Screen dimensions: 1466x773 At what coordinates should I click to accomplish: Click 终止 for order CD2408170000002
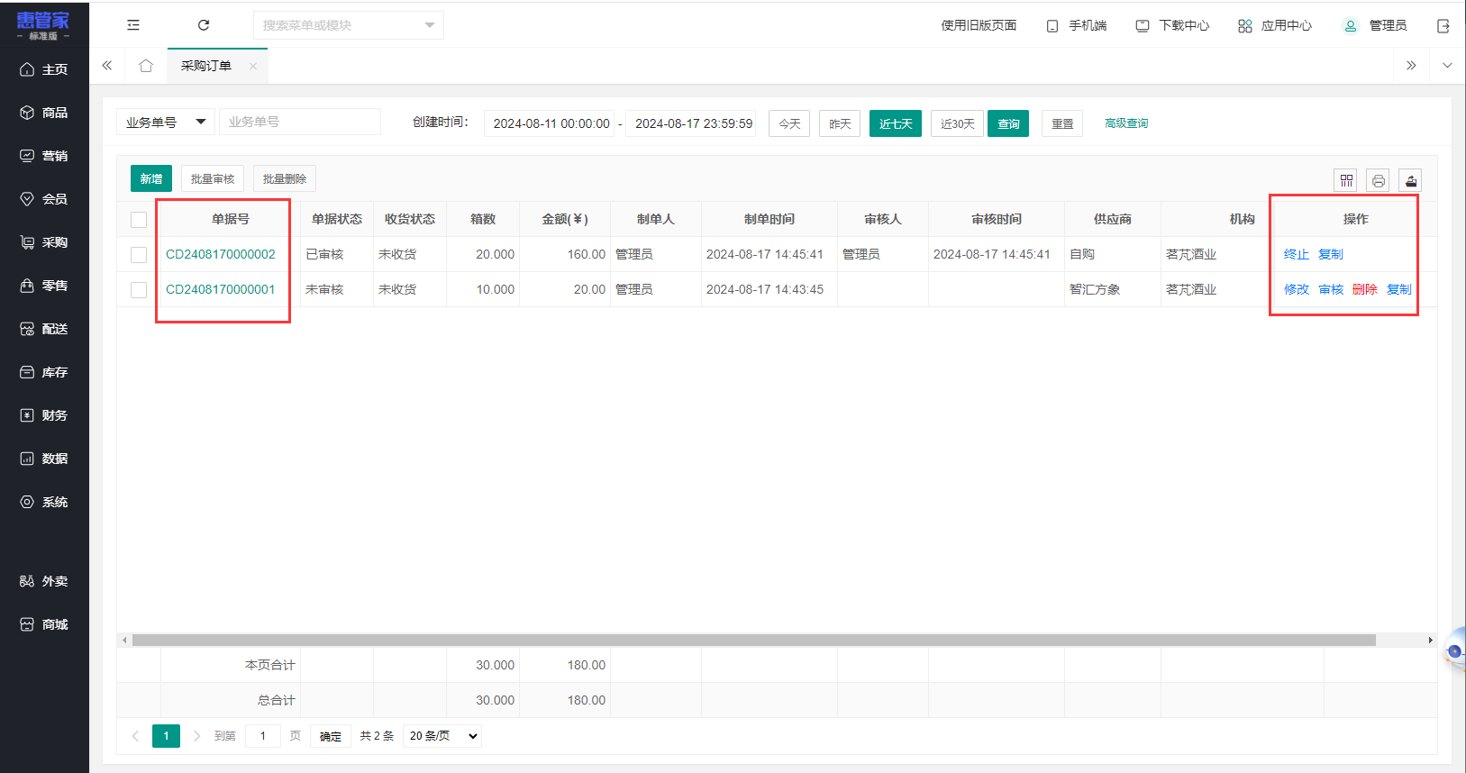[x=1297, y=254]
